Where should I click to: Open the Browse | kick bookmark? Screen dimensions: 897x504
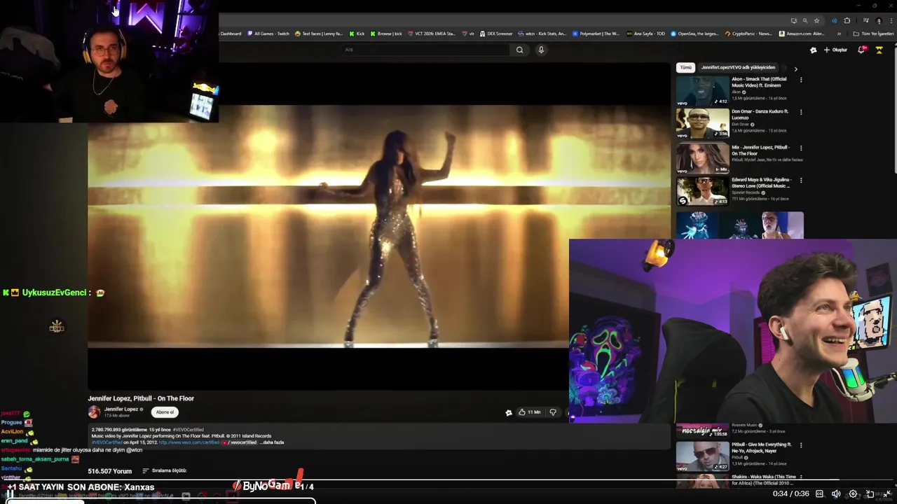pyautogui.click(x=386, y=34)
